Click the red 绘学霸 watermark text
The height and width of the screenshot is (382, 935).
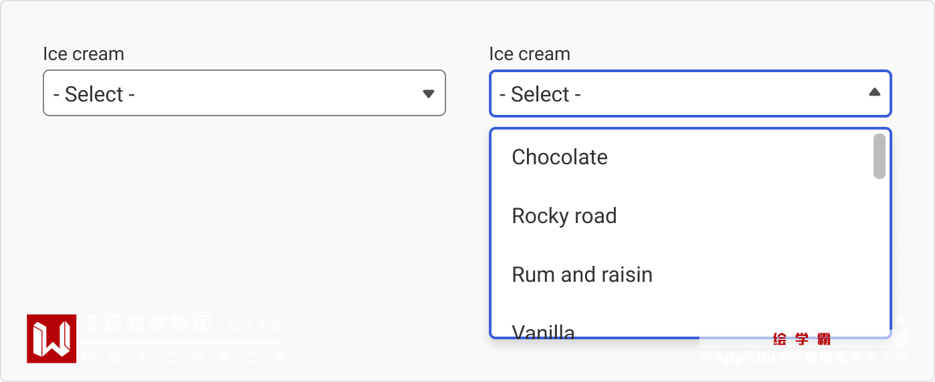click(801, 339)
